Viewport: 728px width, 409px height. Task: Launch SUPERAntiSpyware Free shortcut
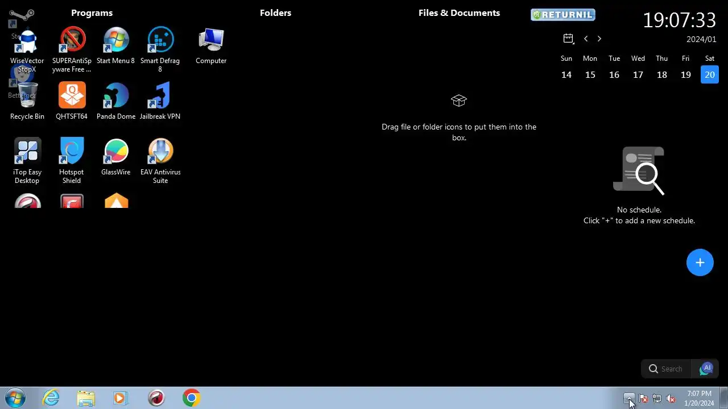pyautogui.click(x=72, y=50)
